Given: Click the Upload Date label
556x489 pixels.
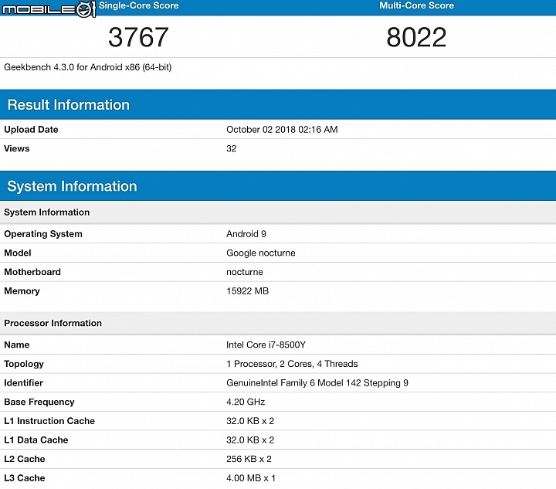Looking at the screenshot, I should click(x=31, y=130).
